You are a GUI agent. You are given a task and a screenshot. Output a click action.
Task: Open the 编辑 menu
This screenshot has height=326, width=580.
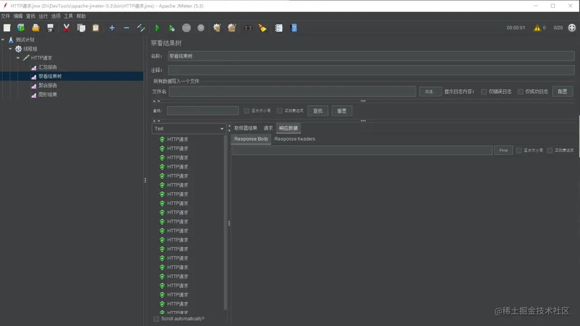click(x=18, y=16)
